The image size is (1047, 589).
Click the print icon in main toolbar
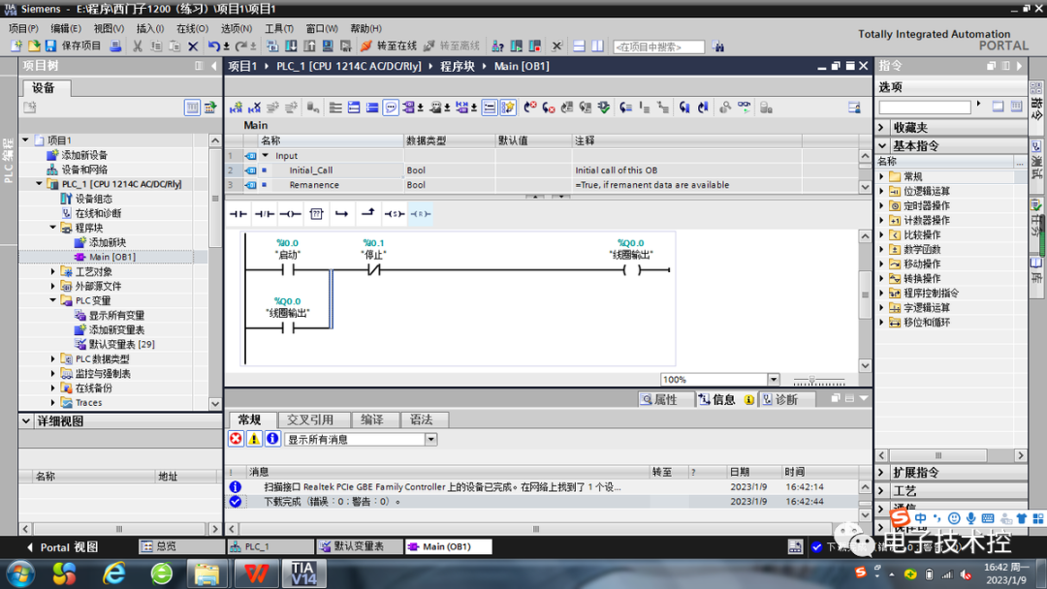(x=115, y=46)
